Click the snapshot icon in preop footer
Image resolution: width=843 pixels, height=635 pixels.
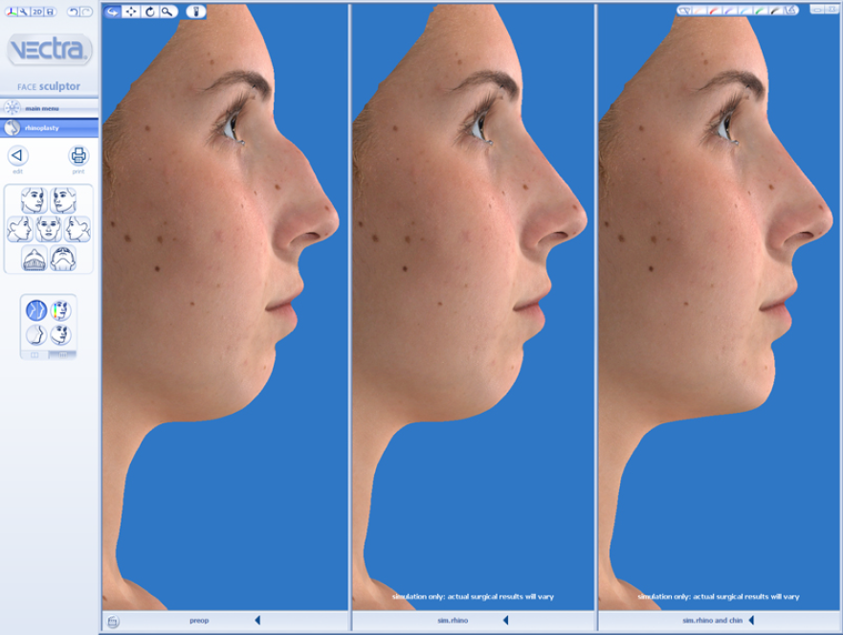coord(112,623)
